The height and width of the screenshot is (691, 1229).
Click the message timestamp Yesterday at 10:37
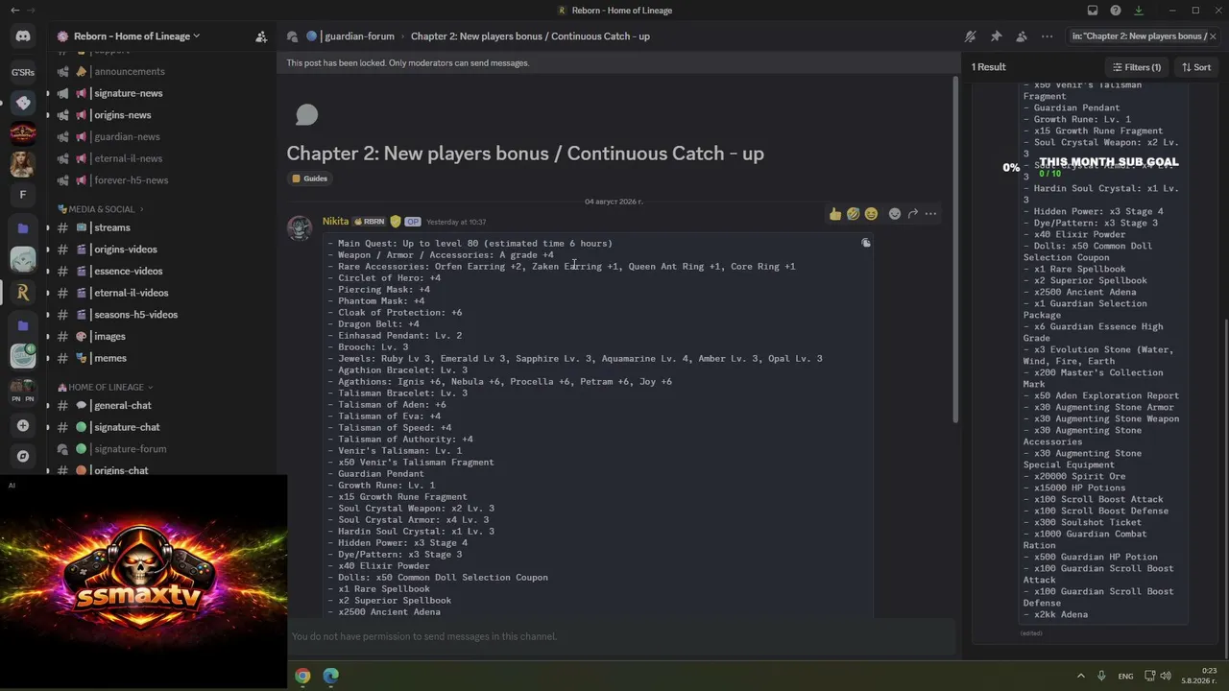(456, 222)
